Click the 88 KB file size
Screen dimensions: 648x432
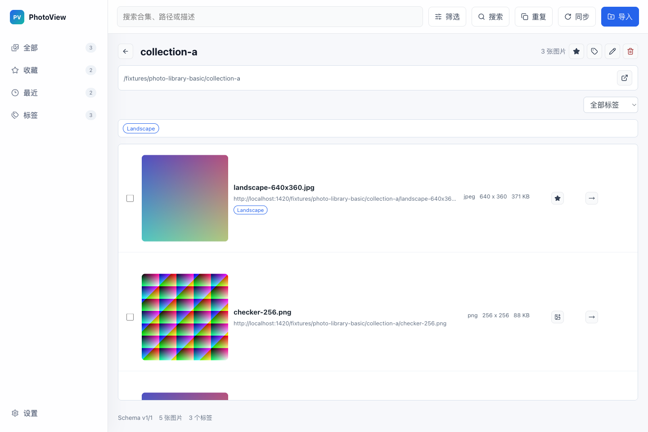pyautogui.click(x=522, y=315)
